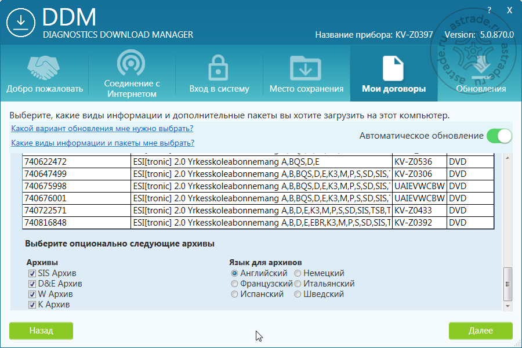Click the vertical scrollbar thumb
522x348 pixels.
[507, 284]
